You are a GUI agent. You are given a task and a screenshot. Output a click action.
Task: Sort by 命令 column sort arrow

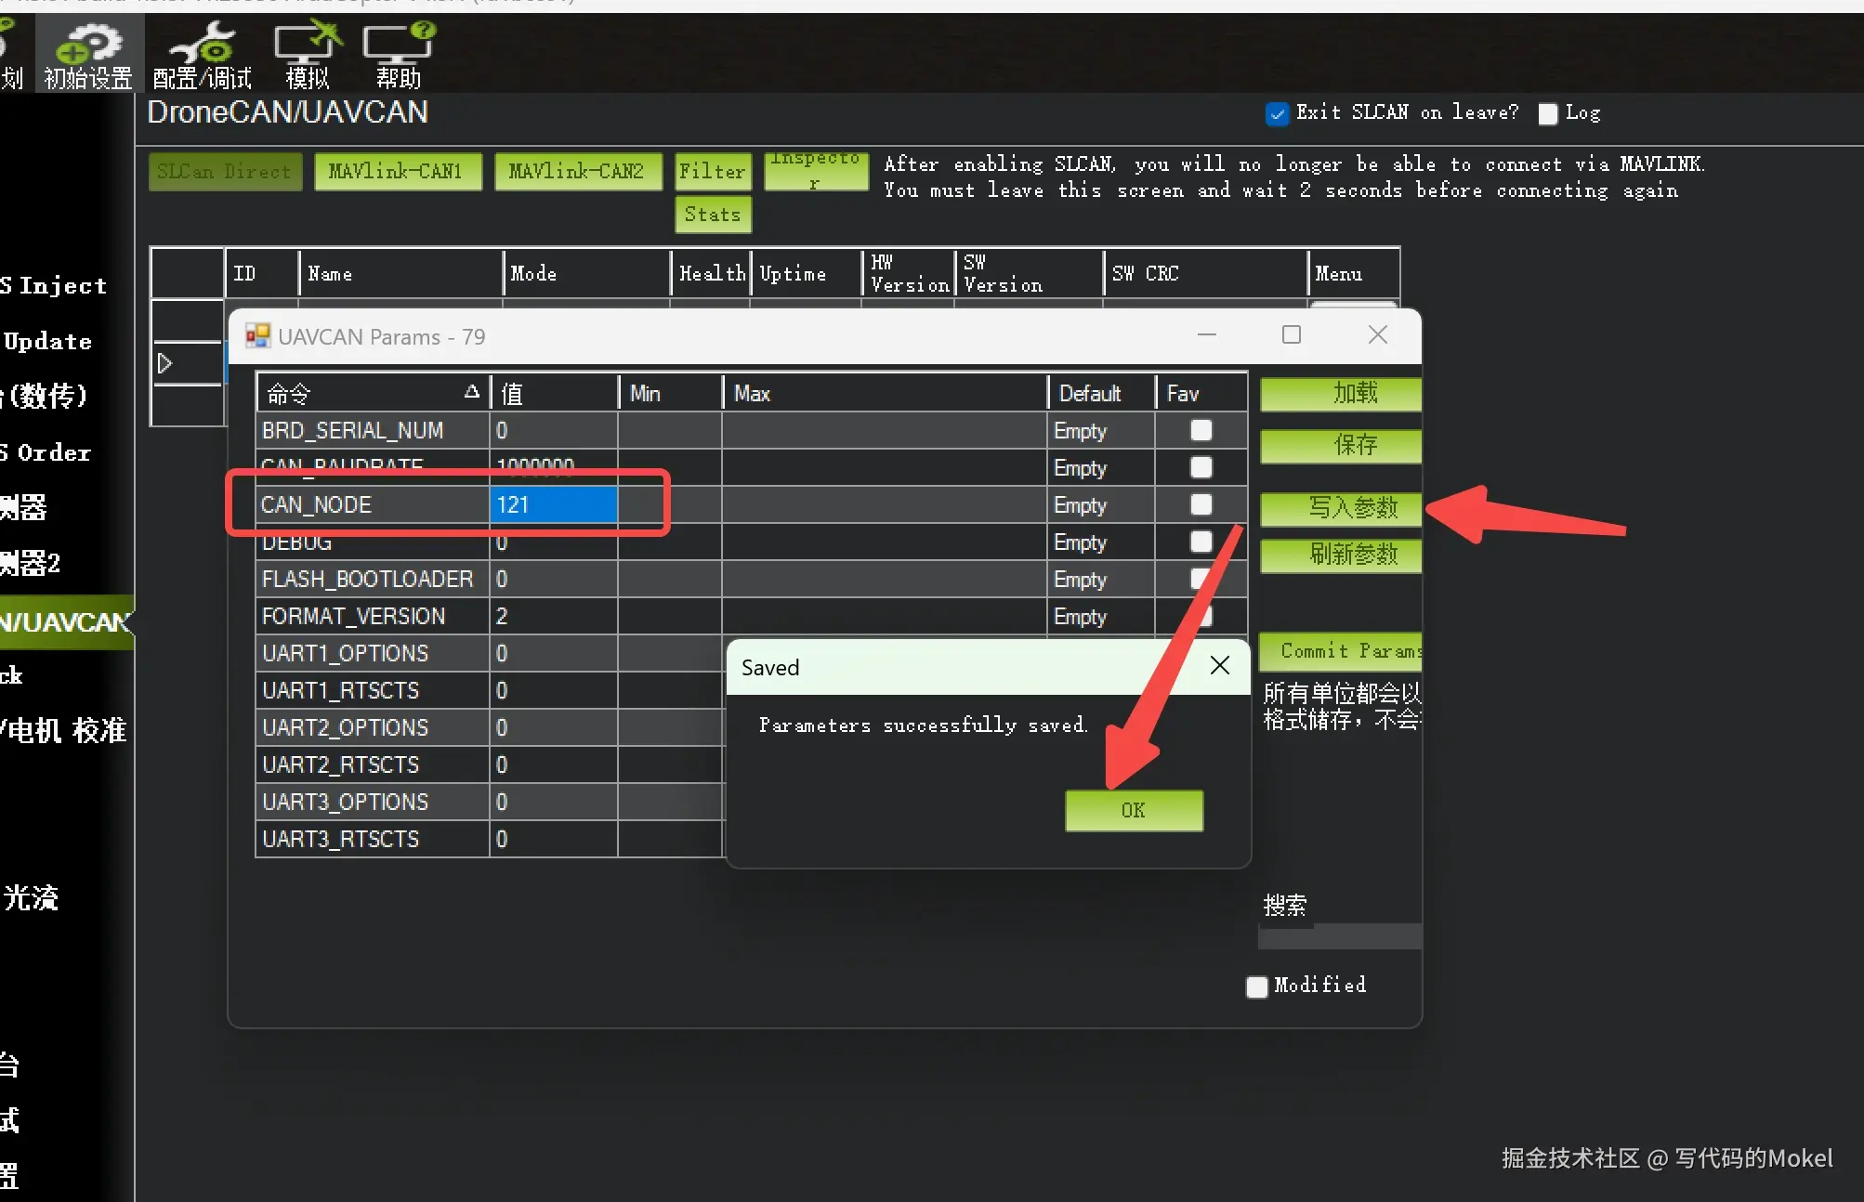(x=471, y=392)
